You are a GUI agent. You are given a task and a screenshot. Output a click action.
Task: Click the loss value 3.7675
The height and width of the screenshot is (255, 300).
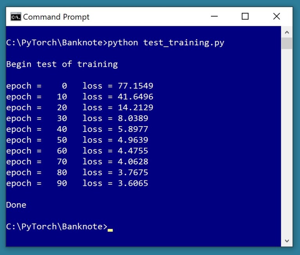pos(133,173)
